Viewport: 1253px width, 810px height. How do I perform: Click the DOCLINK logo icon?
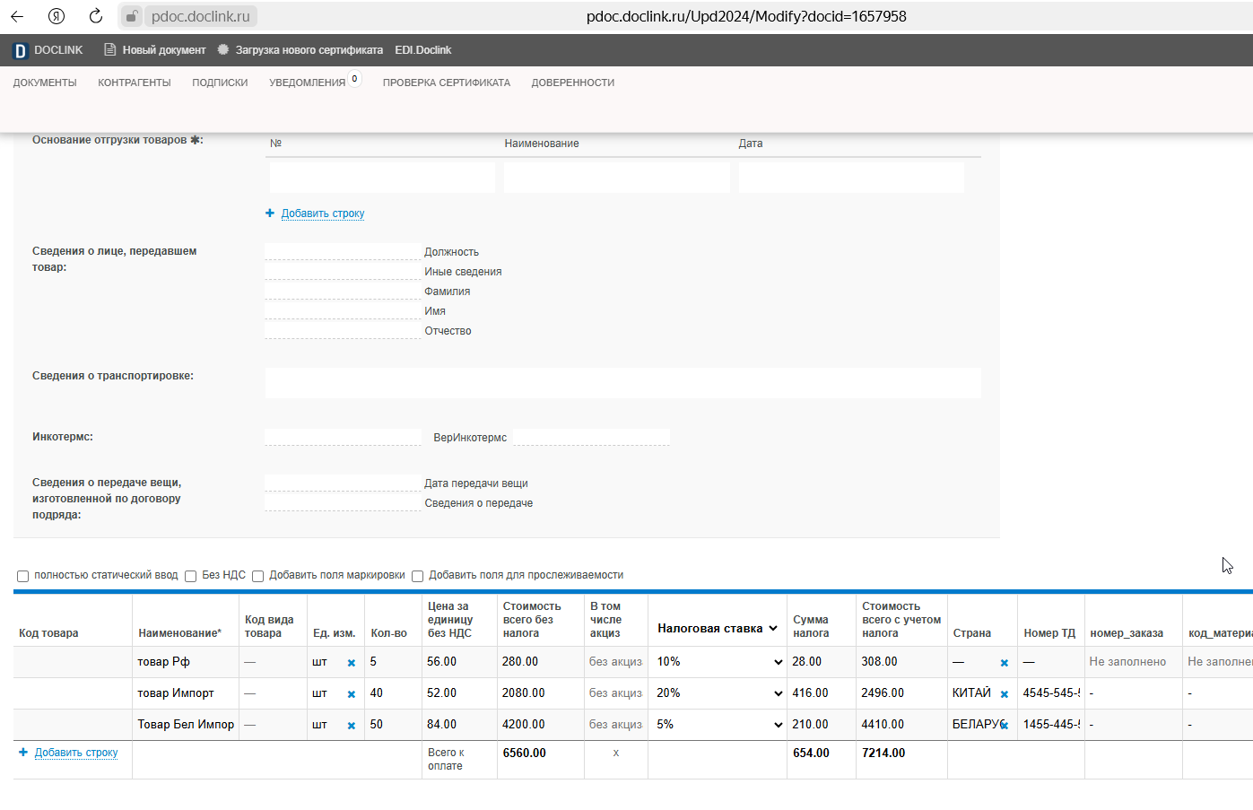[x=21, y=51]
